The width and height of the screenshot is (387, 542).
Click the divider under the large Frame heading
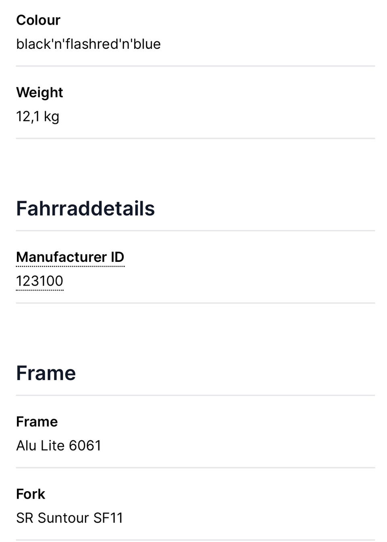coord(196,396)
